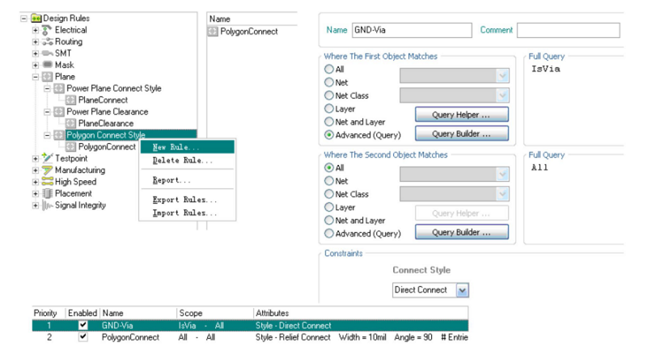Click Query Builder for second object

point(461,232)
